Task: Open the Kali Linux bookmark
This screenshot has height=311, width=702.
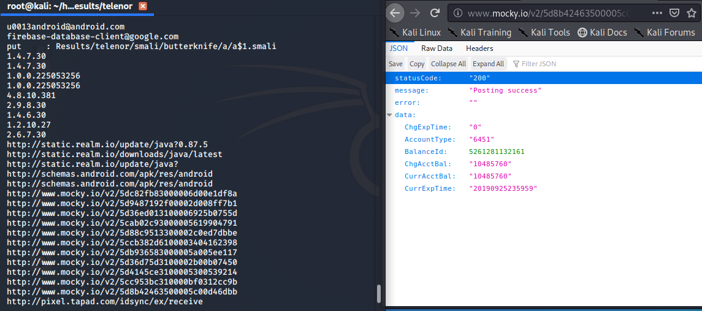Action: (x=415, y=33)
